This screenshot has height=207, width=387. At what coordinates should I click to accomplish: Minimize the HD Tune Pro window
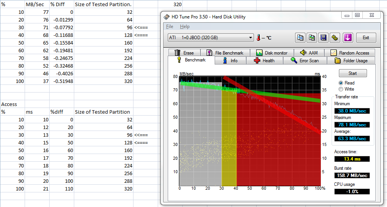347,15
